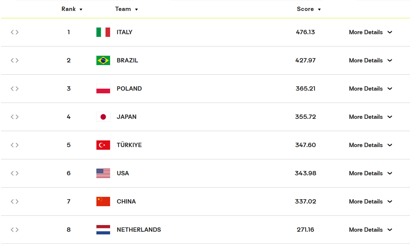Click the Netherlands flag icon
Viewport: 410px width, 244px height.
click(103, 230)
